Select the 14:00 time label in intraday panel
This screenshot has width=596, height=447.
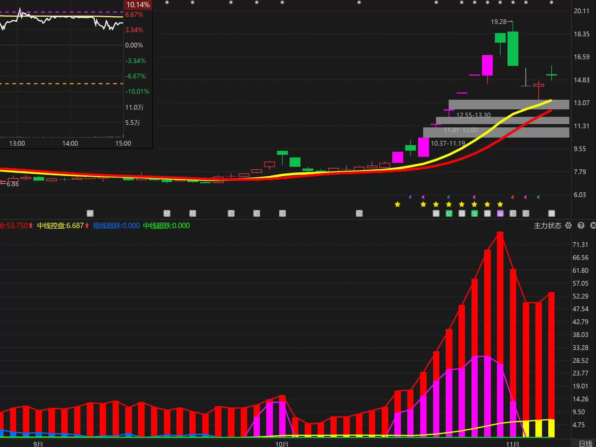[x=70, y=143]
